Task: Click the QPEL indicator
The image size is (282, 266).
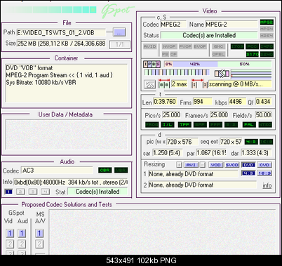Action: click(x=218, y=54)
